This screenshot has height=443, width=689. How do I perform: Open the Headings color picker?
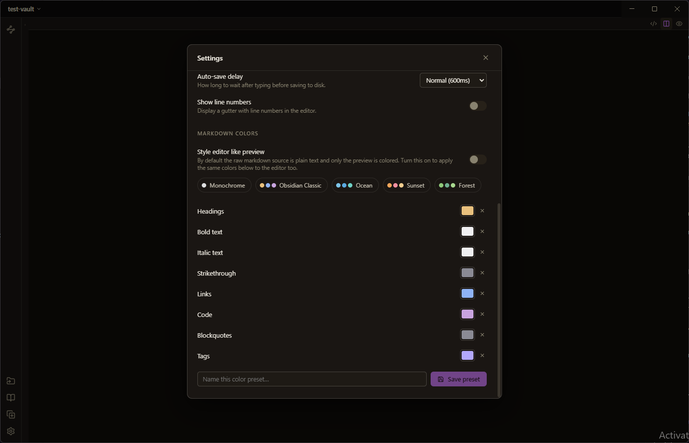(468, 211)
